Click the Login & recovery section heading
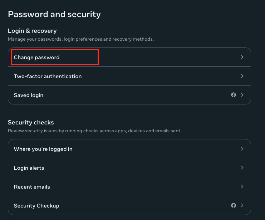 pos(32,31)
